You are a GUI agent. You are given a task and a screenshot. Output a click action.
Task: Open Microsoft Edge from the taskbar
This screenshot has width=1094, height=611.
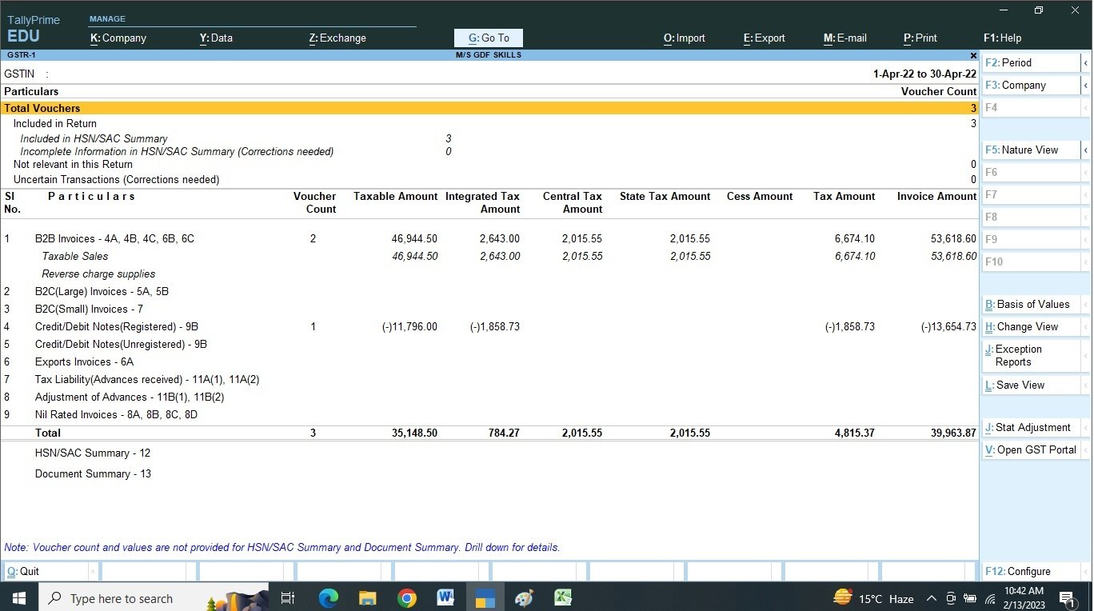(x=329, y=597)
